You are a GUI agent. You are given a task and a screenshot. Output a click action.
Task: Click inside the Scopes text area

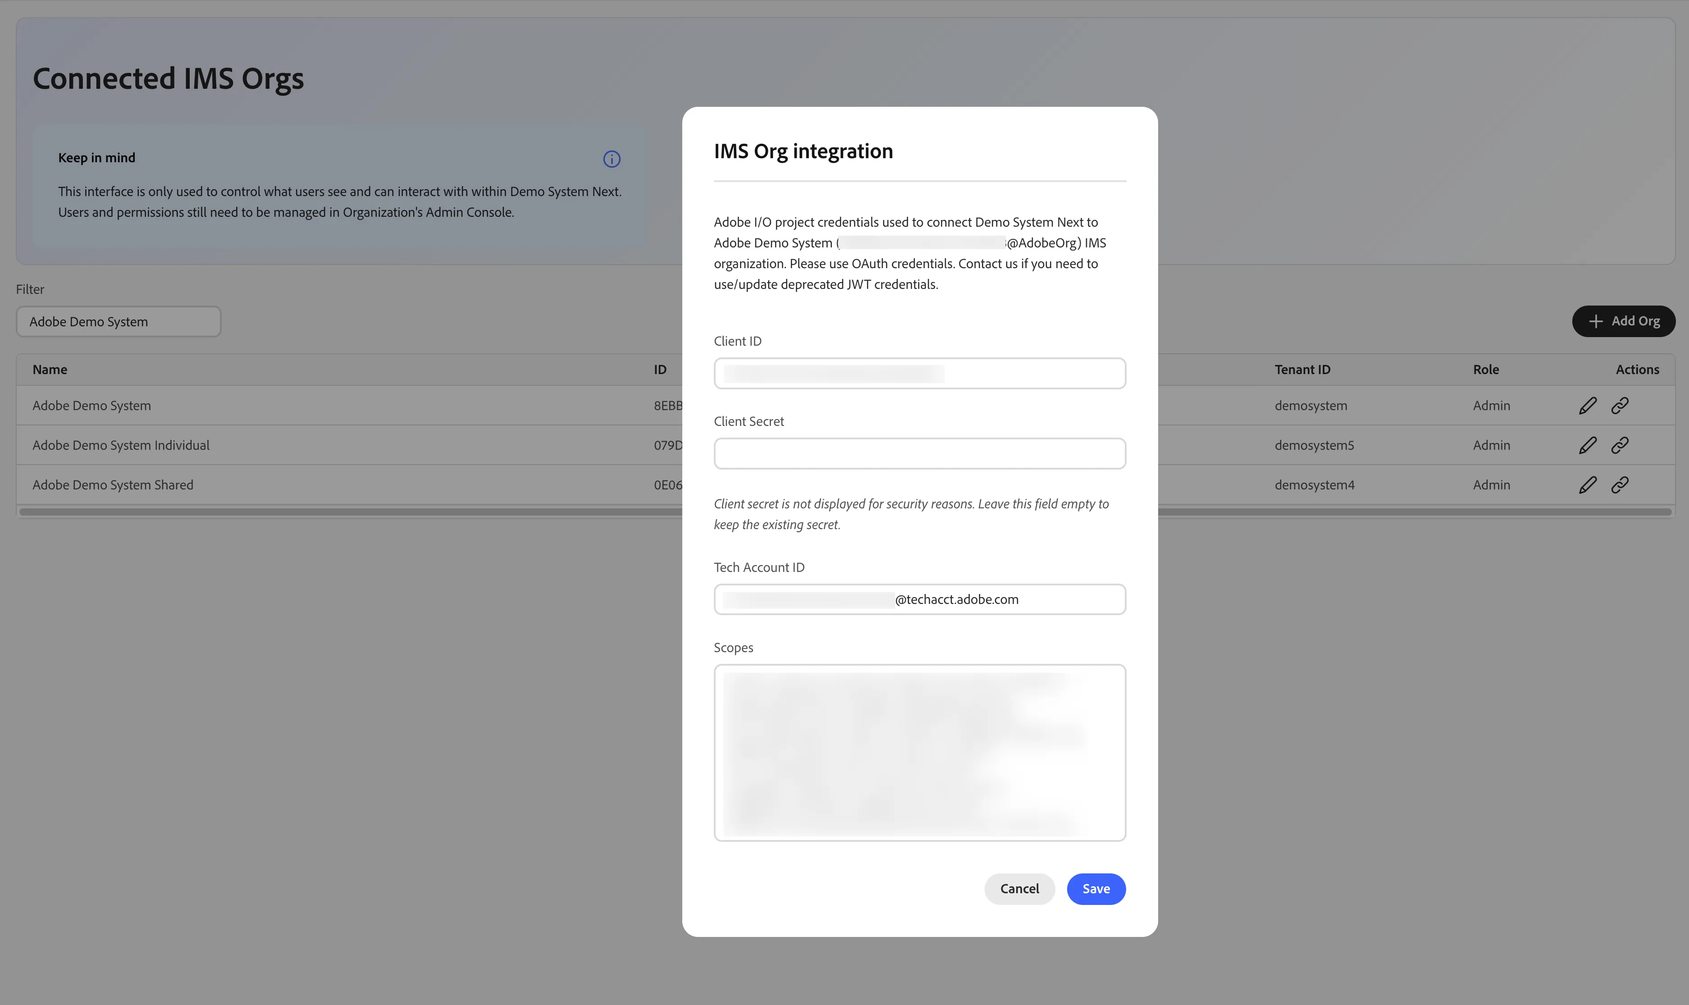click(x=919, y=752)
